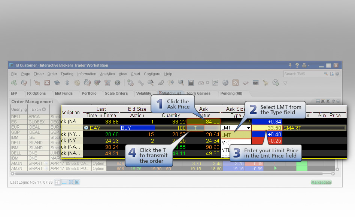The image size is (355, 217).
Task: Click the gauge meter toolbar icon
Action: (x=201, y=83)
